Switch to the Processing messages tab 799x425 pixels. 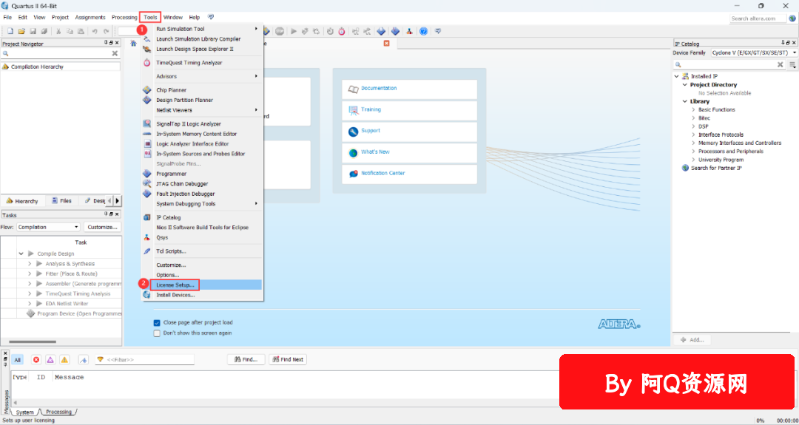click(x=58, y=412)
